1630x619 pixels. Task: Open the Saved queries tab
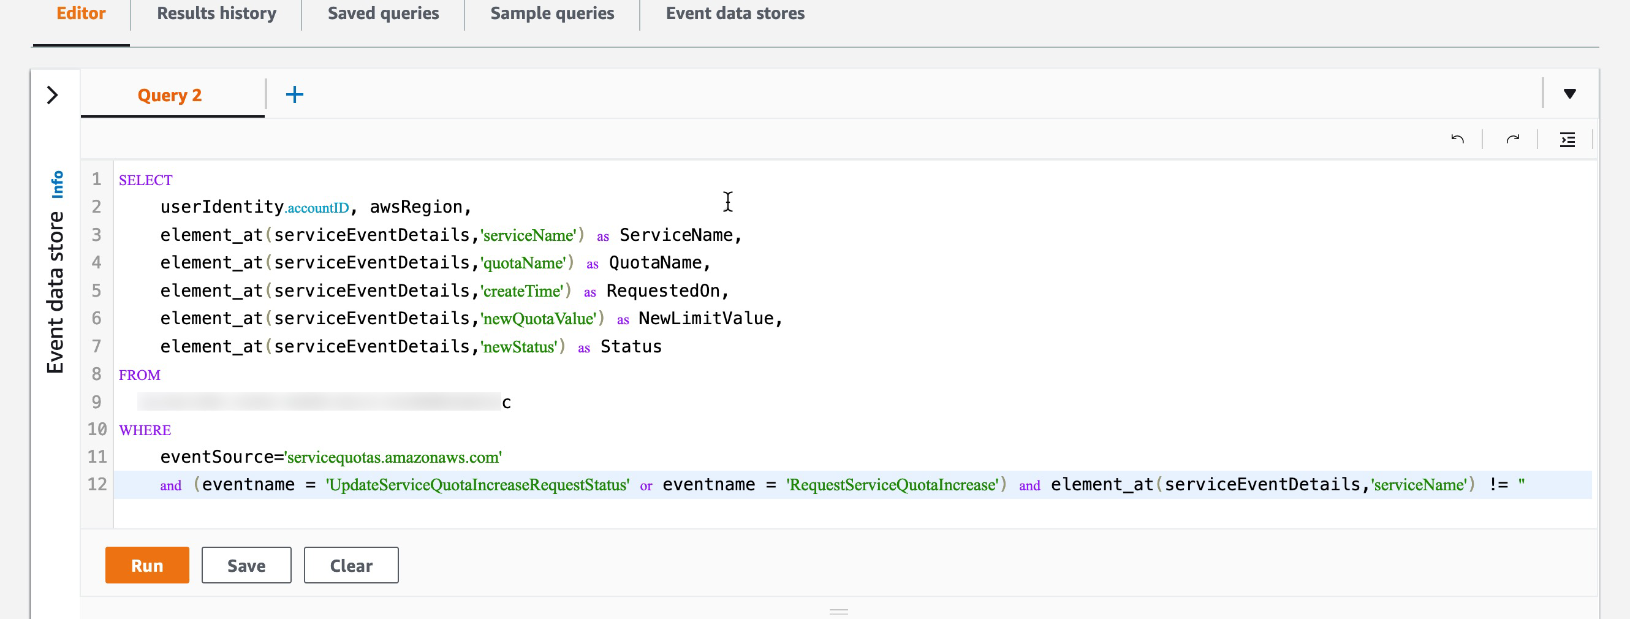(382, 13)
